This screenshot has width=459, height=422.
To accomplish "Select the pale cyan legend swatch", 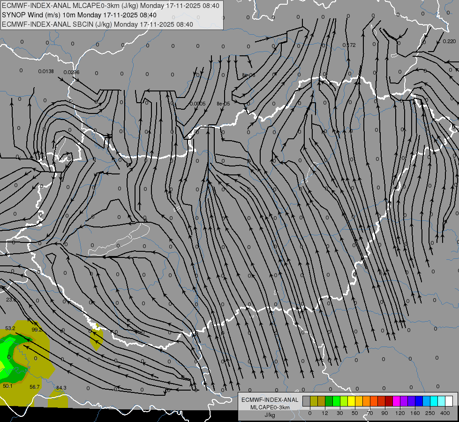I will (442, 401).
